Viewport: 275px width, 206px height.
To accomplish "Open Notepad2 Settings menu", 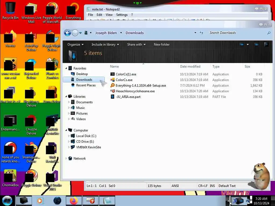I will [x=122, y=15].
